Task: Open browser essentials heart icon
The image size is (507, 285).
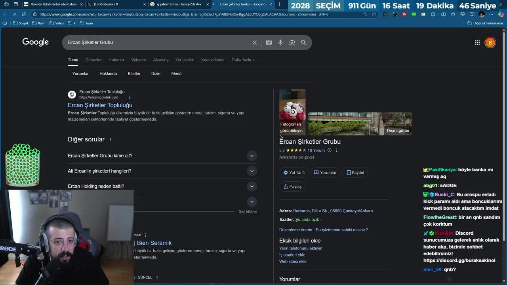Action: [462, 14]
